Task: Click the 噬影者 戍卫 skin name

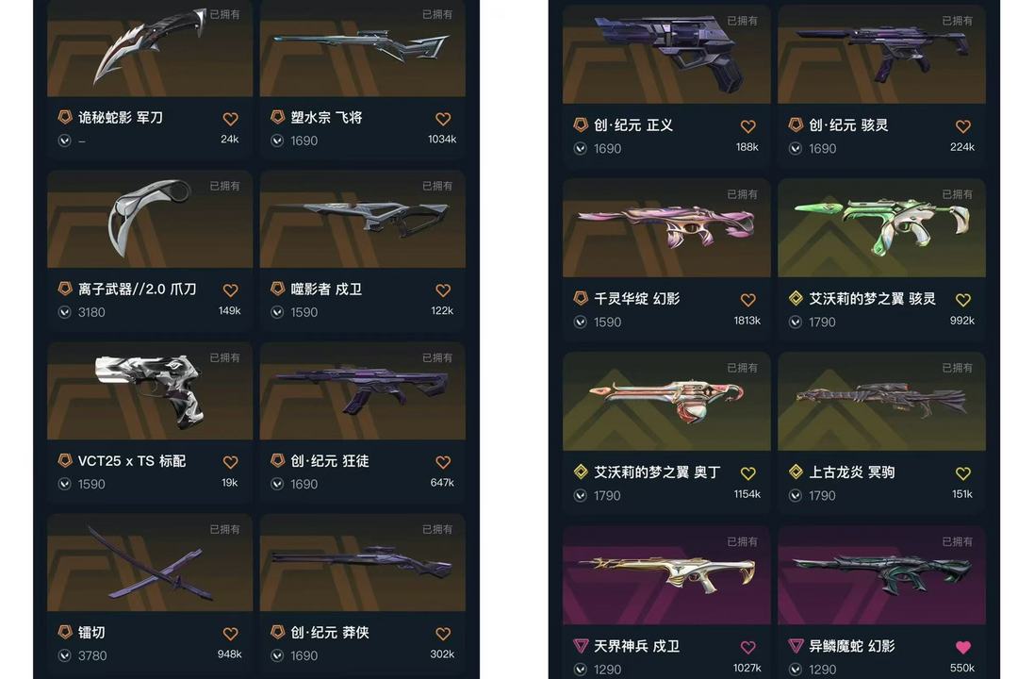Action: 326,290
